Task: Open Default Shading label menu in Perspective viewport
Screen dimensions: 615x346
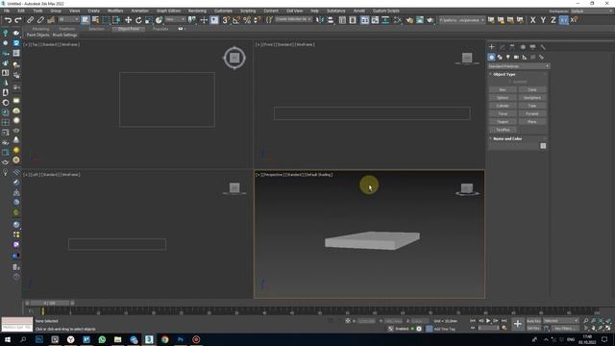Action: pos(319,175)
